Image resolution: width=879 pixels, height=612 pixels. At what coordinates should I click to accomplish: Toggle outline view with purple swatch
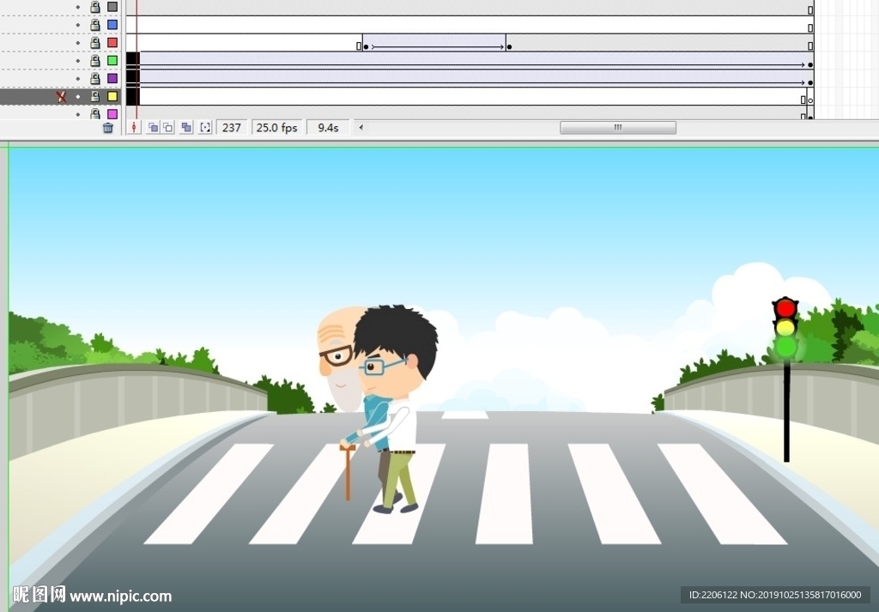[112, 78]
